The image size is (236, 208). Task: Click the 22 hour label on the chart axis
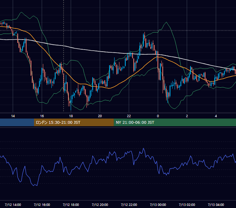pyautogui.click(x=129, y=116)
